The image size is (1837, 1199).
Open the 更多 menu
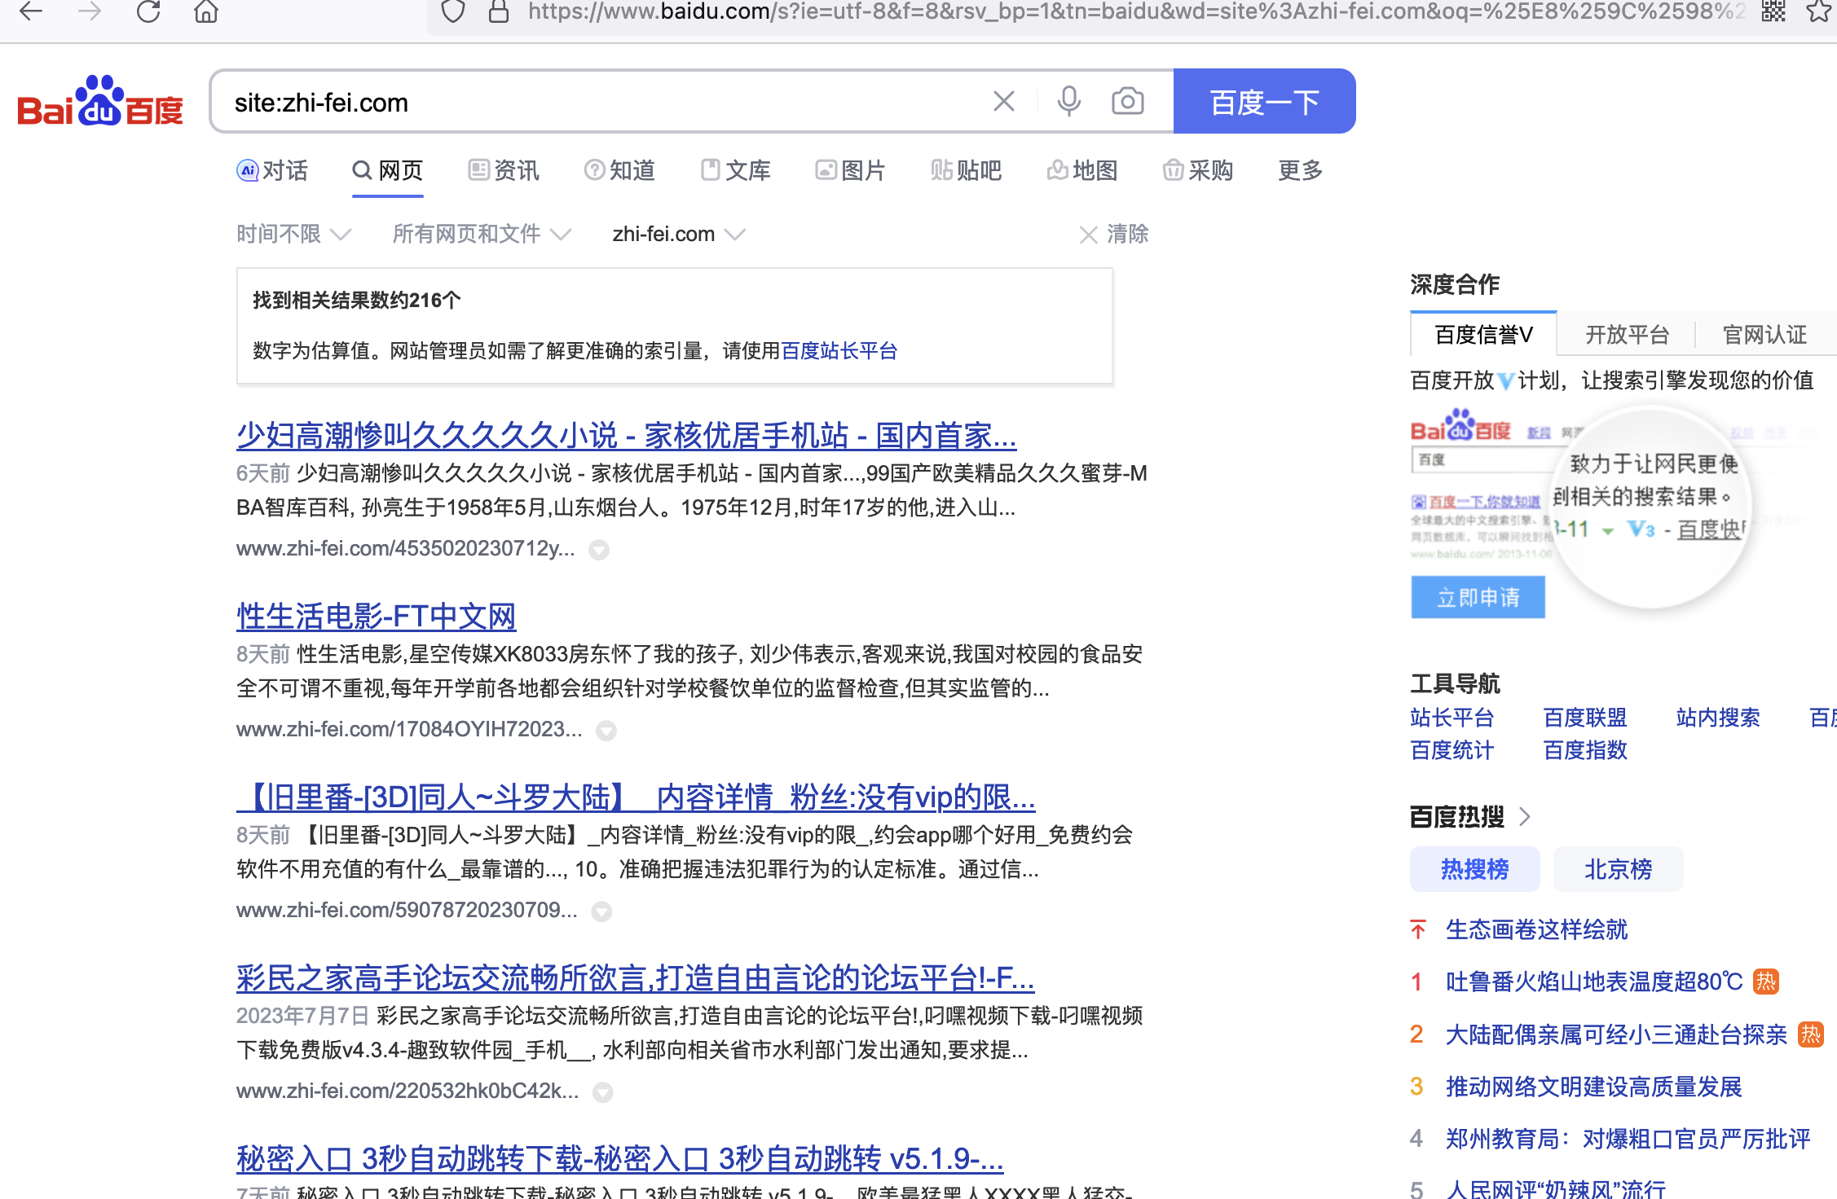tap(1300, 170)
